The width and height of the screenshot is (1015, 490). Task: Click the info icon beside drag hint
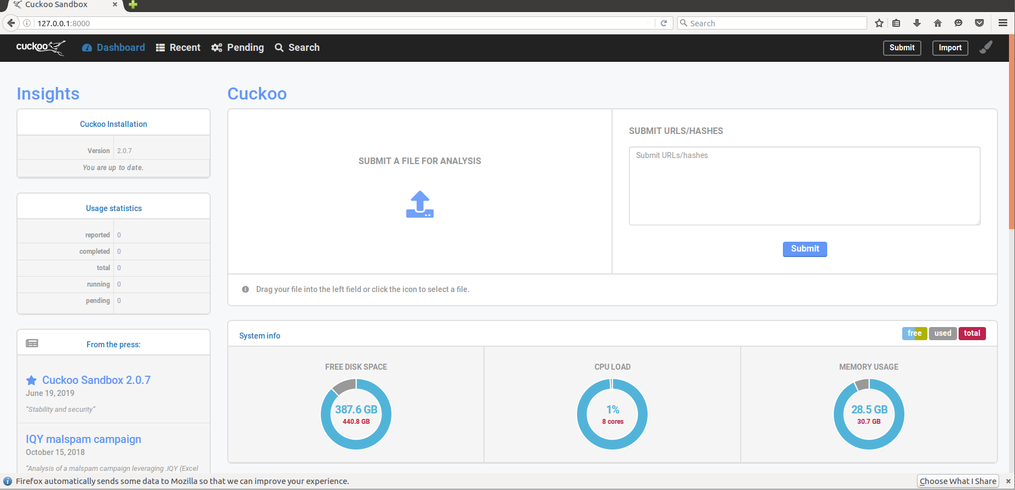click(245, 289)
